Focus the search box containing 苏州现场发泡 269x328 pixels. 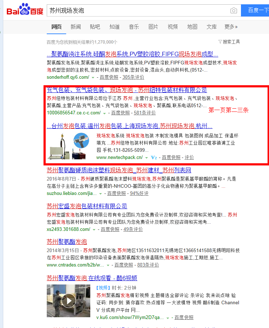[137, 11]
